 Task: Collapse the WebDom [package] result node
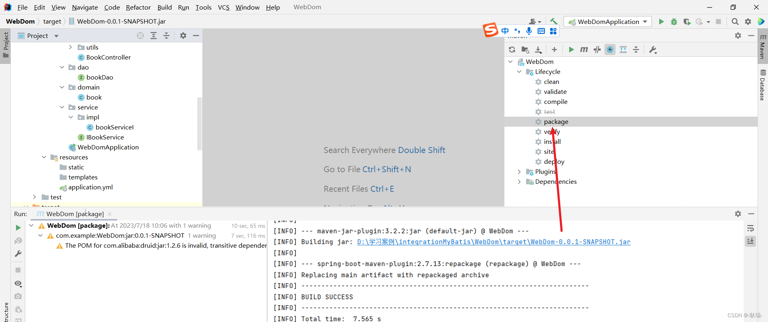[31, 226]
